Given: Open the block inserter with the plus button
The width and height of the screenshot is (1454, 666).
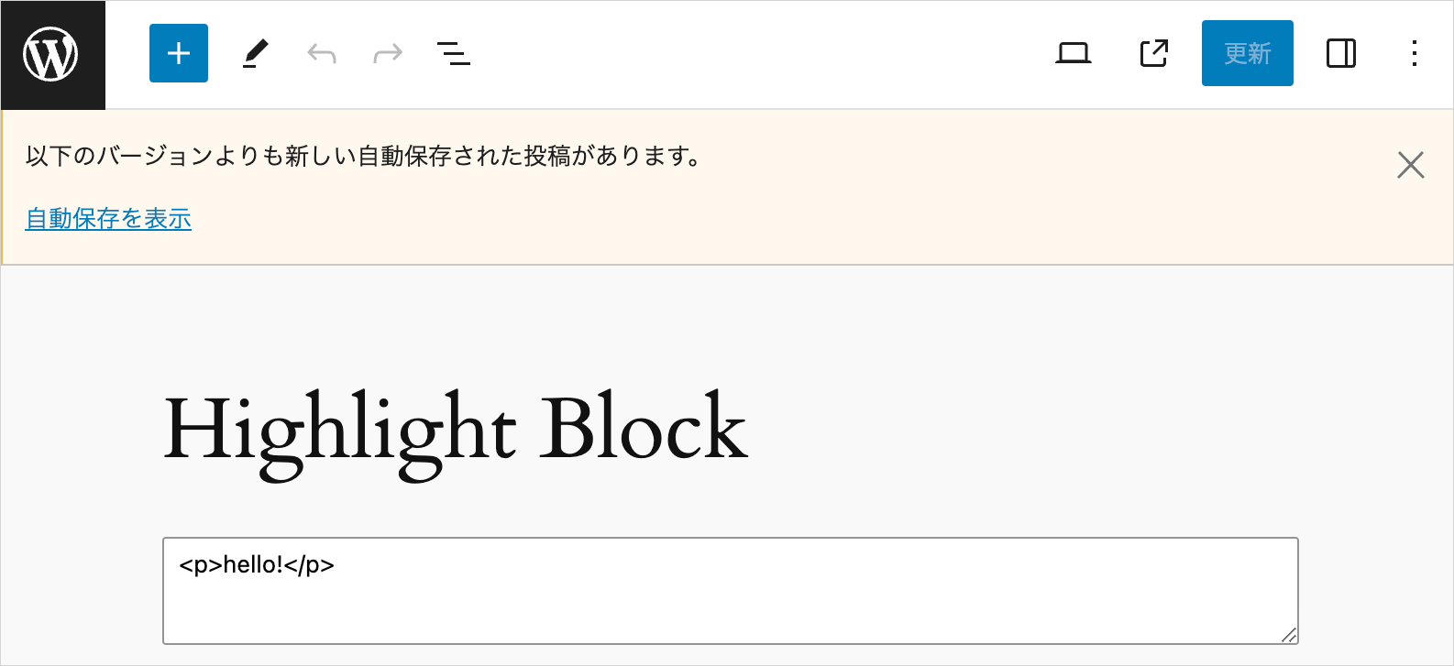Looking at the screenshot, I should pos(179,53).
